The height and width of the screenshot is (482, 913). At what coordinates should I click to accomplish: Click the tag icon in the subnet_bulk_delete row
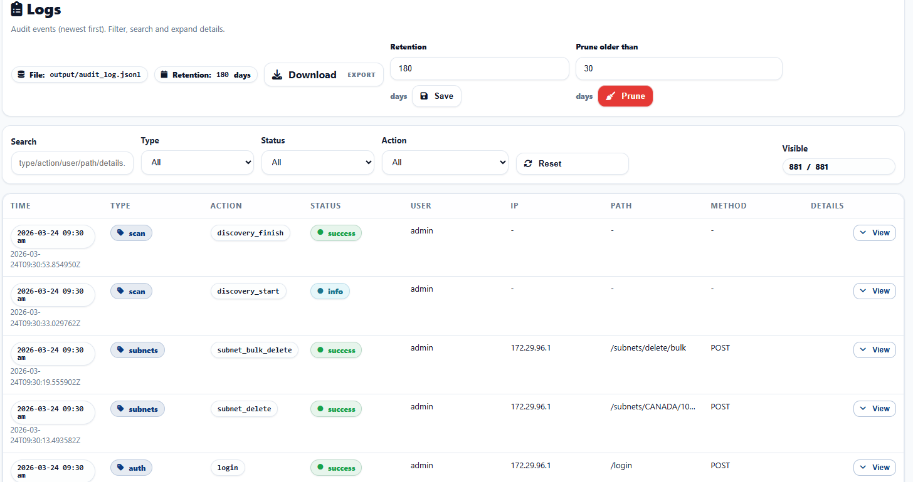(121, 350)
